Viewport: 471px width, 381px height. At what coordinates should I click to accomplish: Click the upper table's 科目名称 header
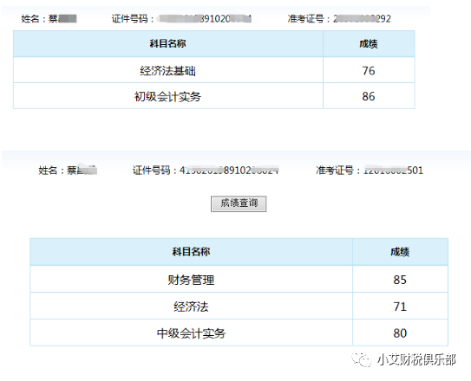tap(168, 44)
